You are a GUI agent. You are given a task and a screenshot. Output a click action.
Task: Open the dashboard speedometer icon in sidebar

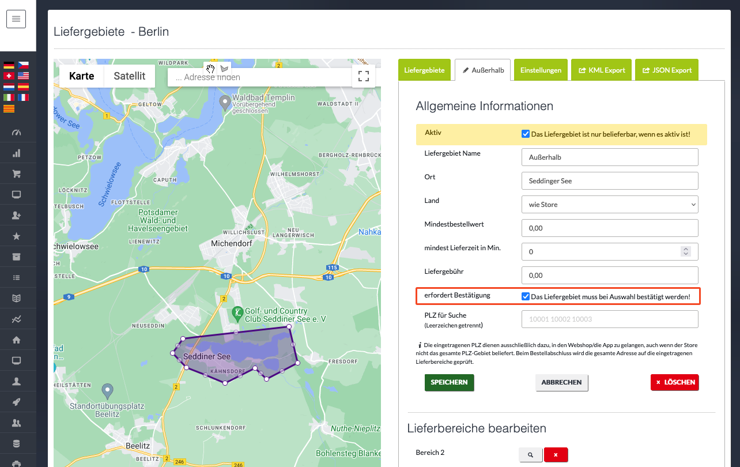(x=16, y=133)
